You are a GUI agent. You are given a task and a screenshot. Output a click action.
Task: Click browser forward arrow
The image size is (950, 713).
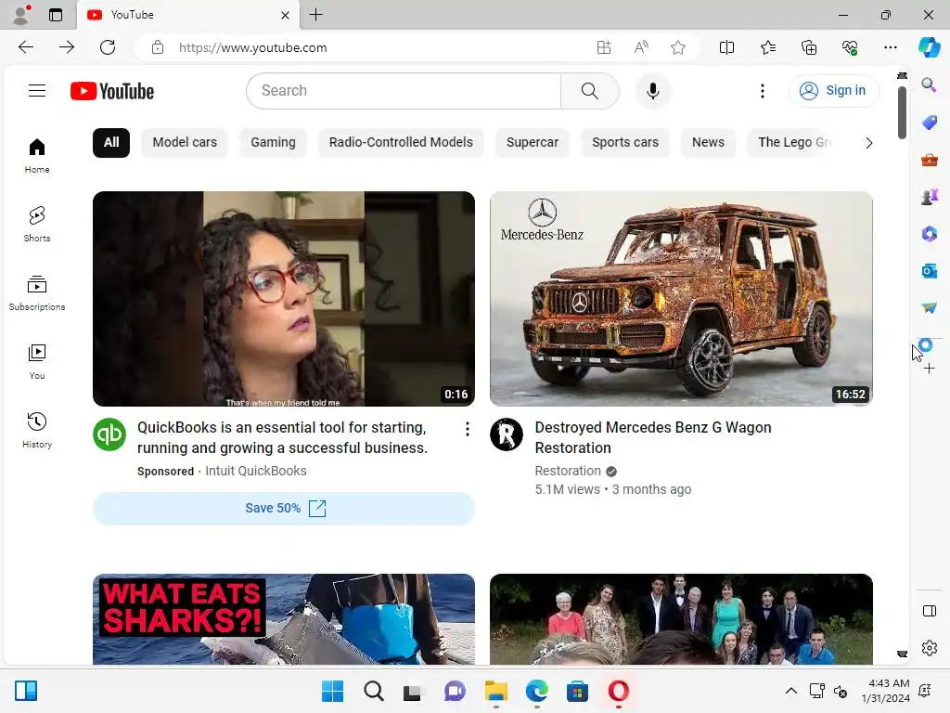(67, 47)
